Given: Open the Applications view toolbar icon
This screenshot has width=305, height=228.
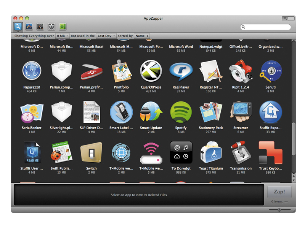Looking at the screenshot, I should (x=29, y=27).
